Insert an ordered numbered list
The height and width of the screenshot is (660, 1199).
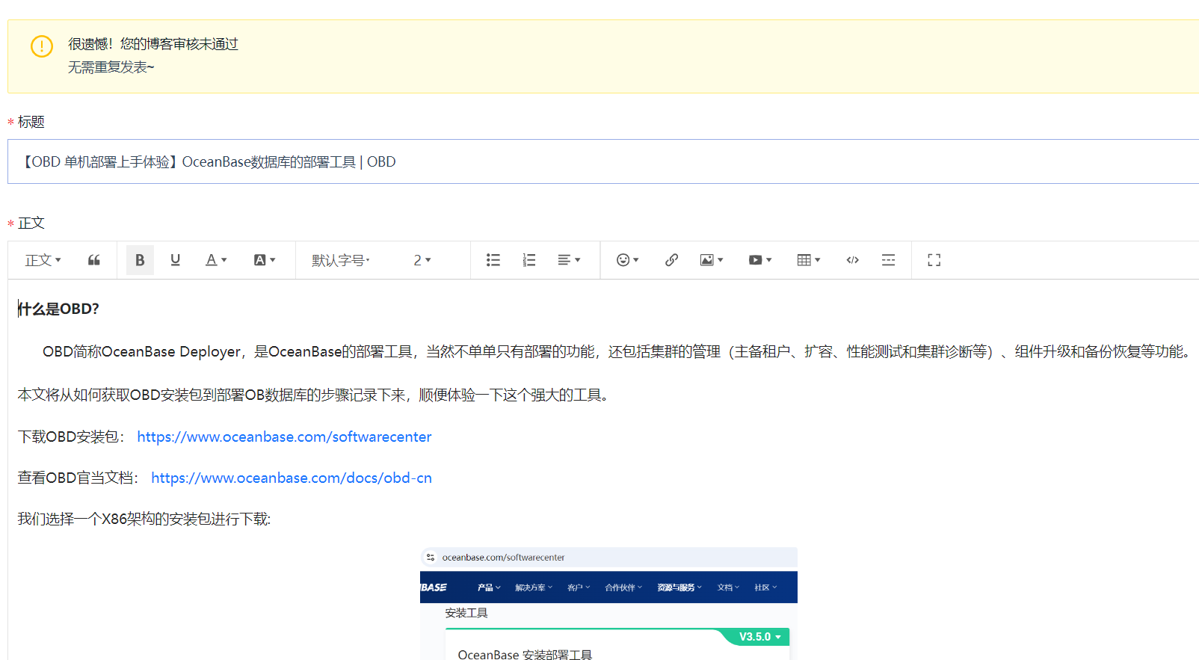point(529,260)
